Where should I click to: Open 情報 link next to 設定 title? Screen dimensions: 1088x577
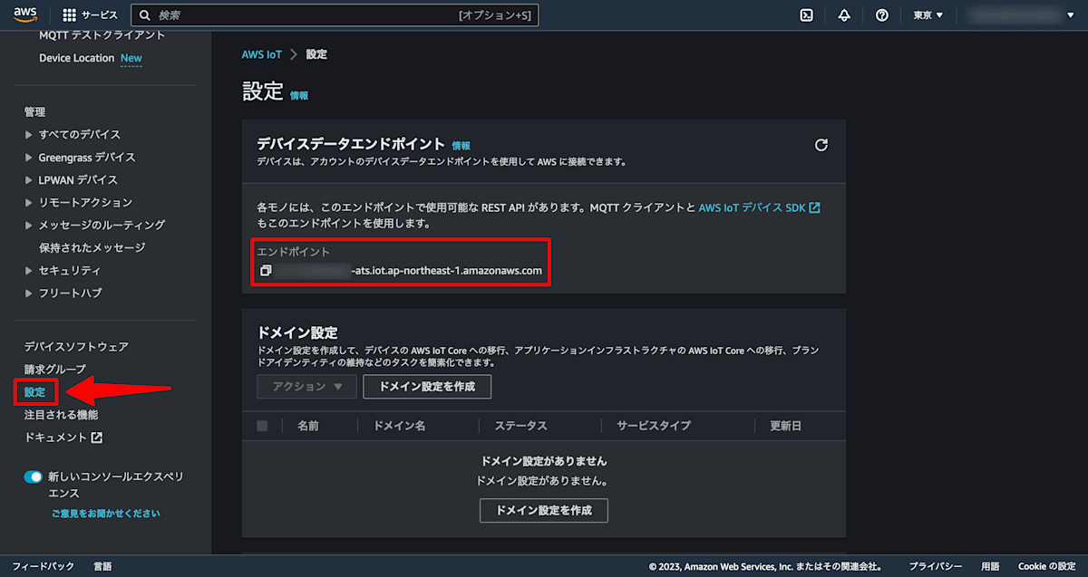299,95
